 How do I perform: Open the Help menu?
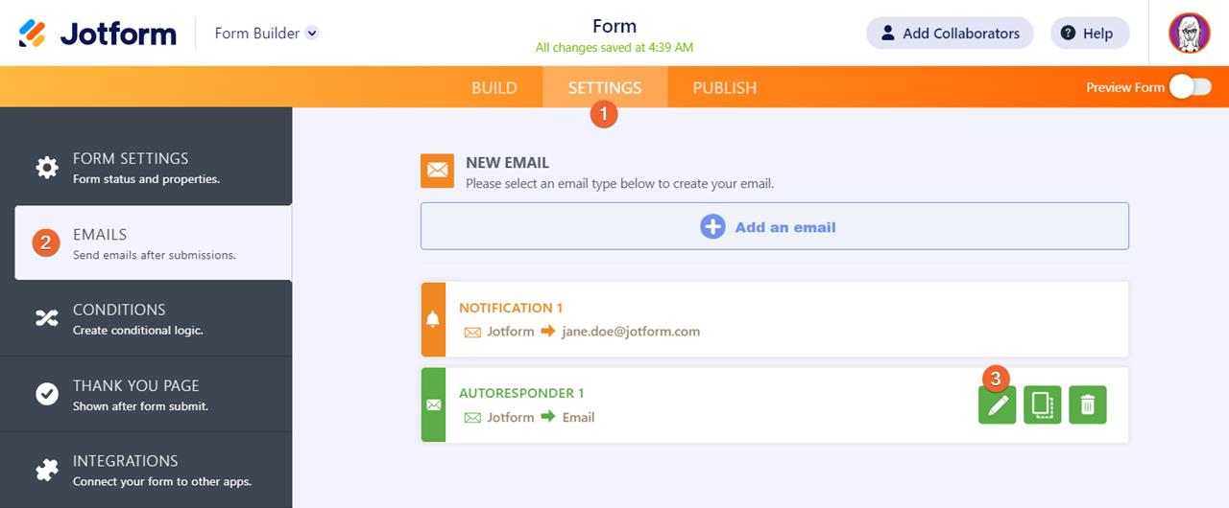tap(1089, 34)
